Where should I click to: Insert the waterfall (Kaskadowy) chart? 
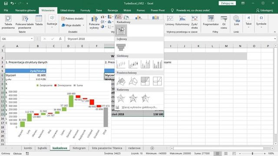pos(121,30)
